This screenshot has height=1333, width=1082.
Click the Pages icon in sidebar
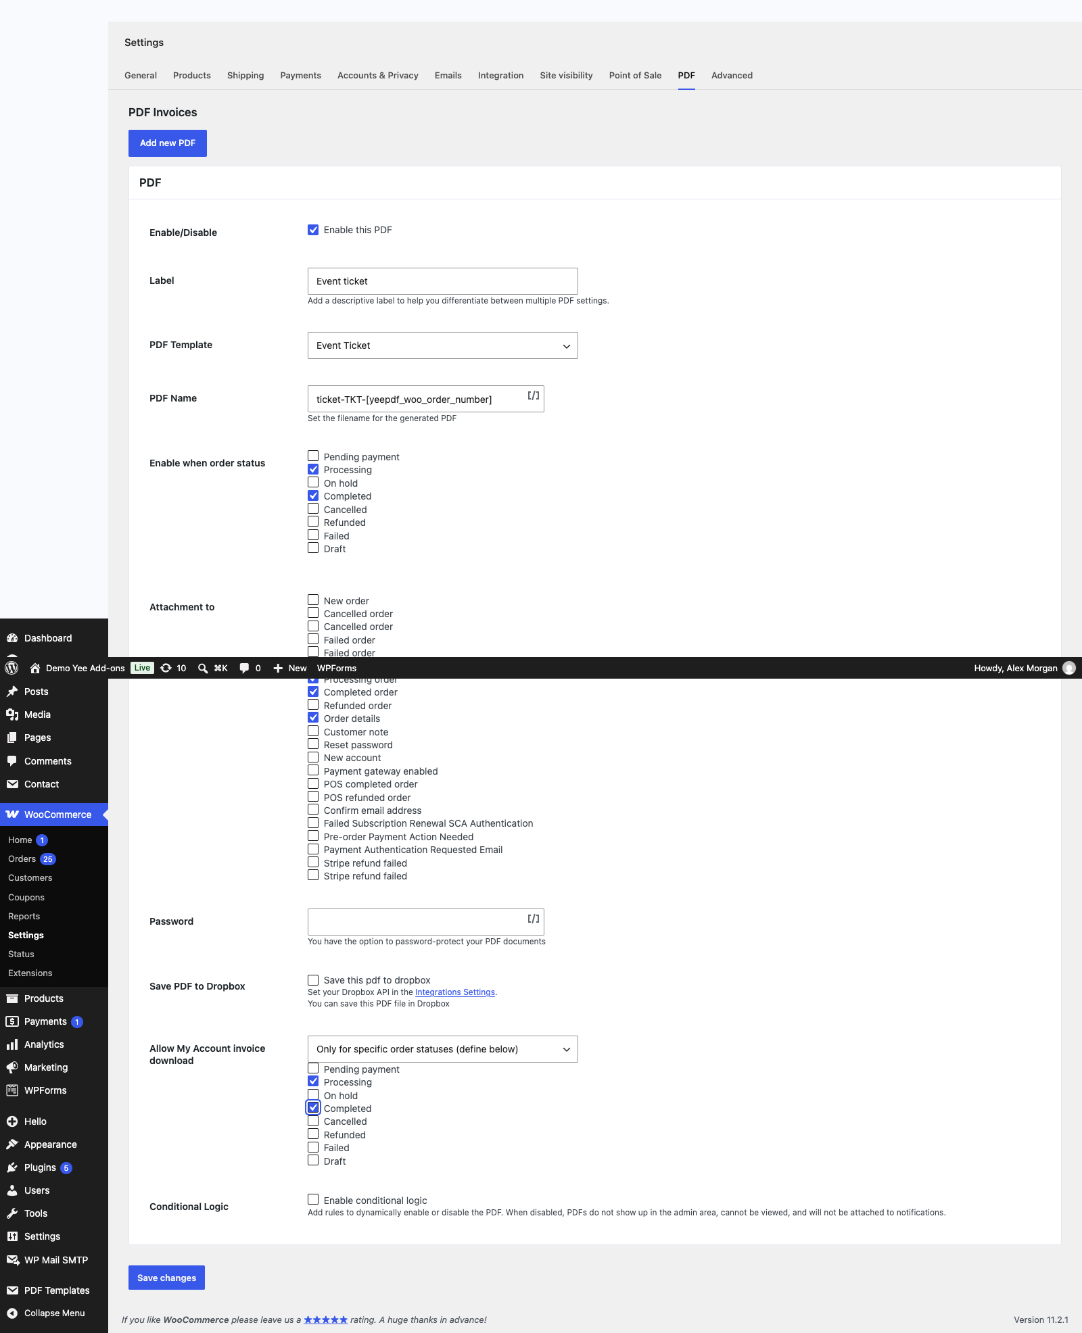12,737
